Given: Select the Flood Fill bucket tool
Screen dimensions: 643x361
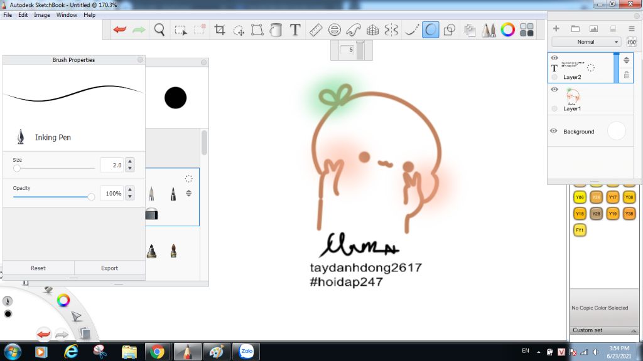Looking at the screenshot, I should 276,29.
